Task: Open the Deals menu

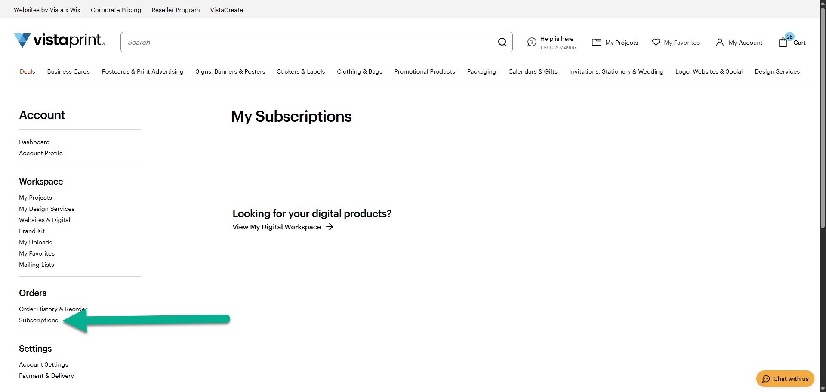Action: (x=28, y=71)
